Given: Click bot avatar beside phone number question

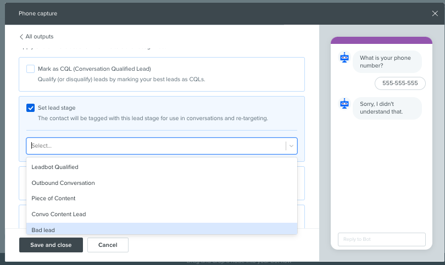Looking at the screenshot, I should tap(344, 58).
